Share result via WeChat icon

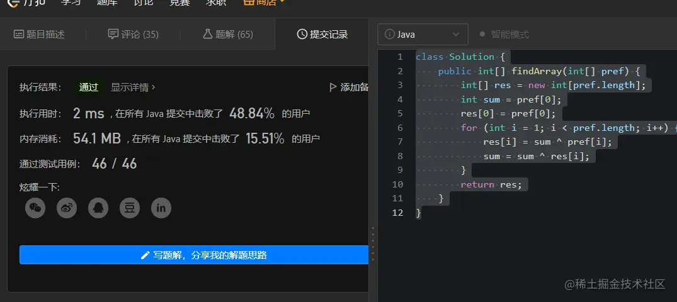tap(35, 208)
